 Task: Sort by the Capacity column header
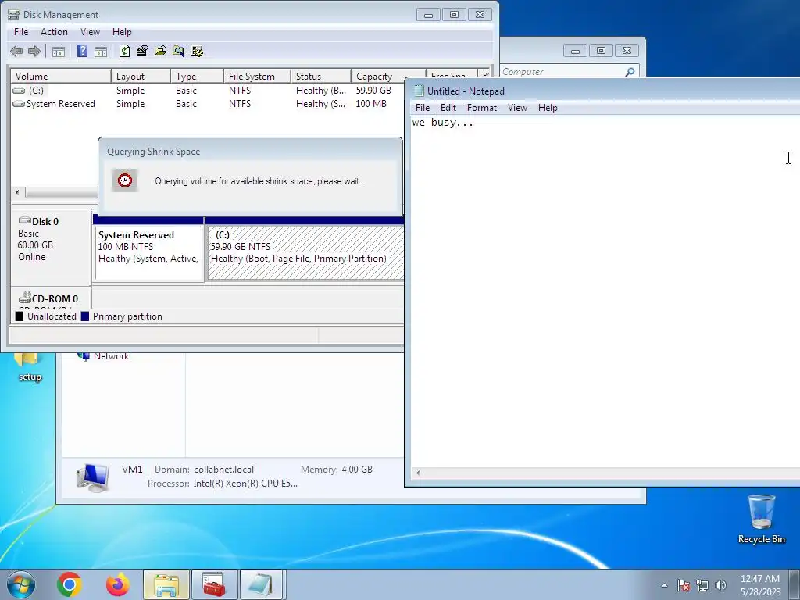coord(388,76)
